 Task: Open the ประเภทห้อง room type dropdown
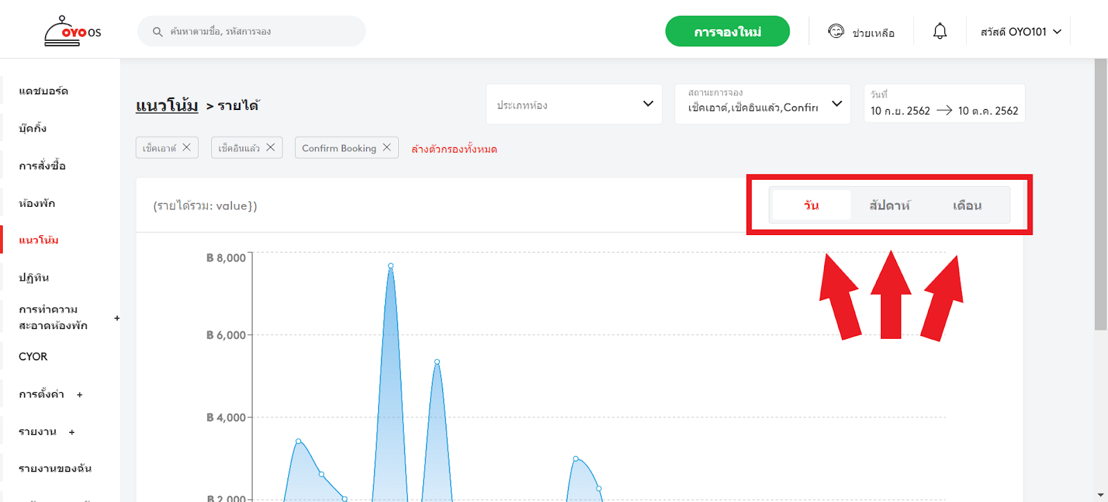point(574,104)
